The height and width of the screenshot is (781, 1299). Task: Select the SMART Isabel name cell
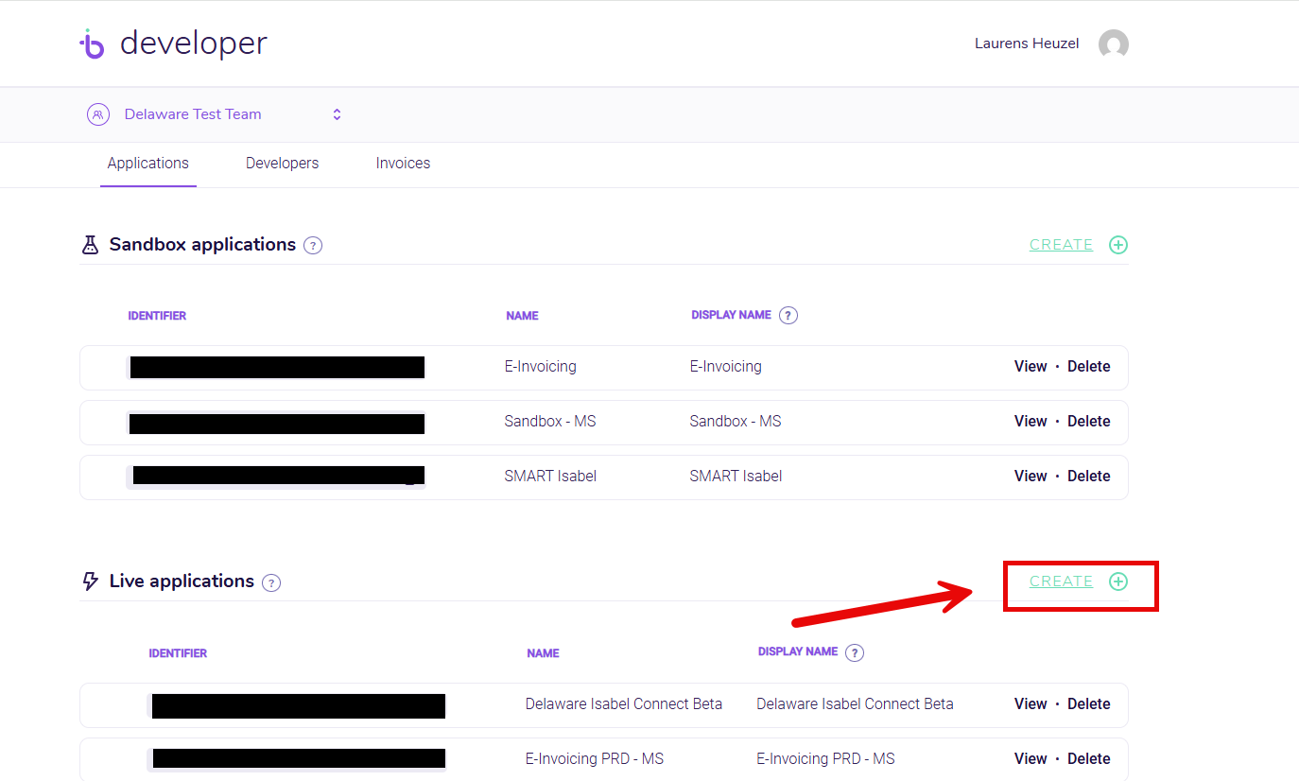click(x=550, y=477)
